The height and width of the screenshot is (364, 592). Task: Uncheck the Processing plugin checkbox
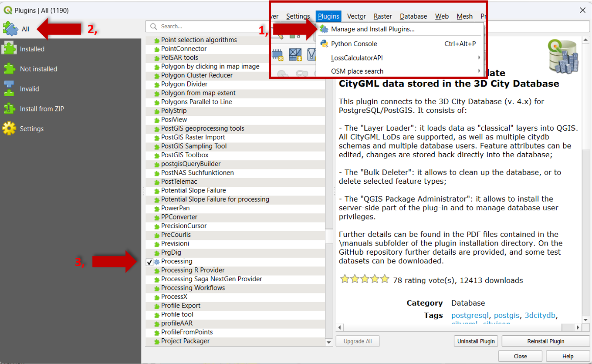click(149, 262)
